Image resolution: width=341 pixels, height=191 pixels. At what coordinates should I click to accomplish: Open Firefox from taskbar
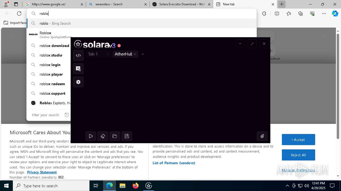pyautogui.click(x=135, y=186)
